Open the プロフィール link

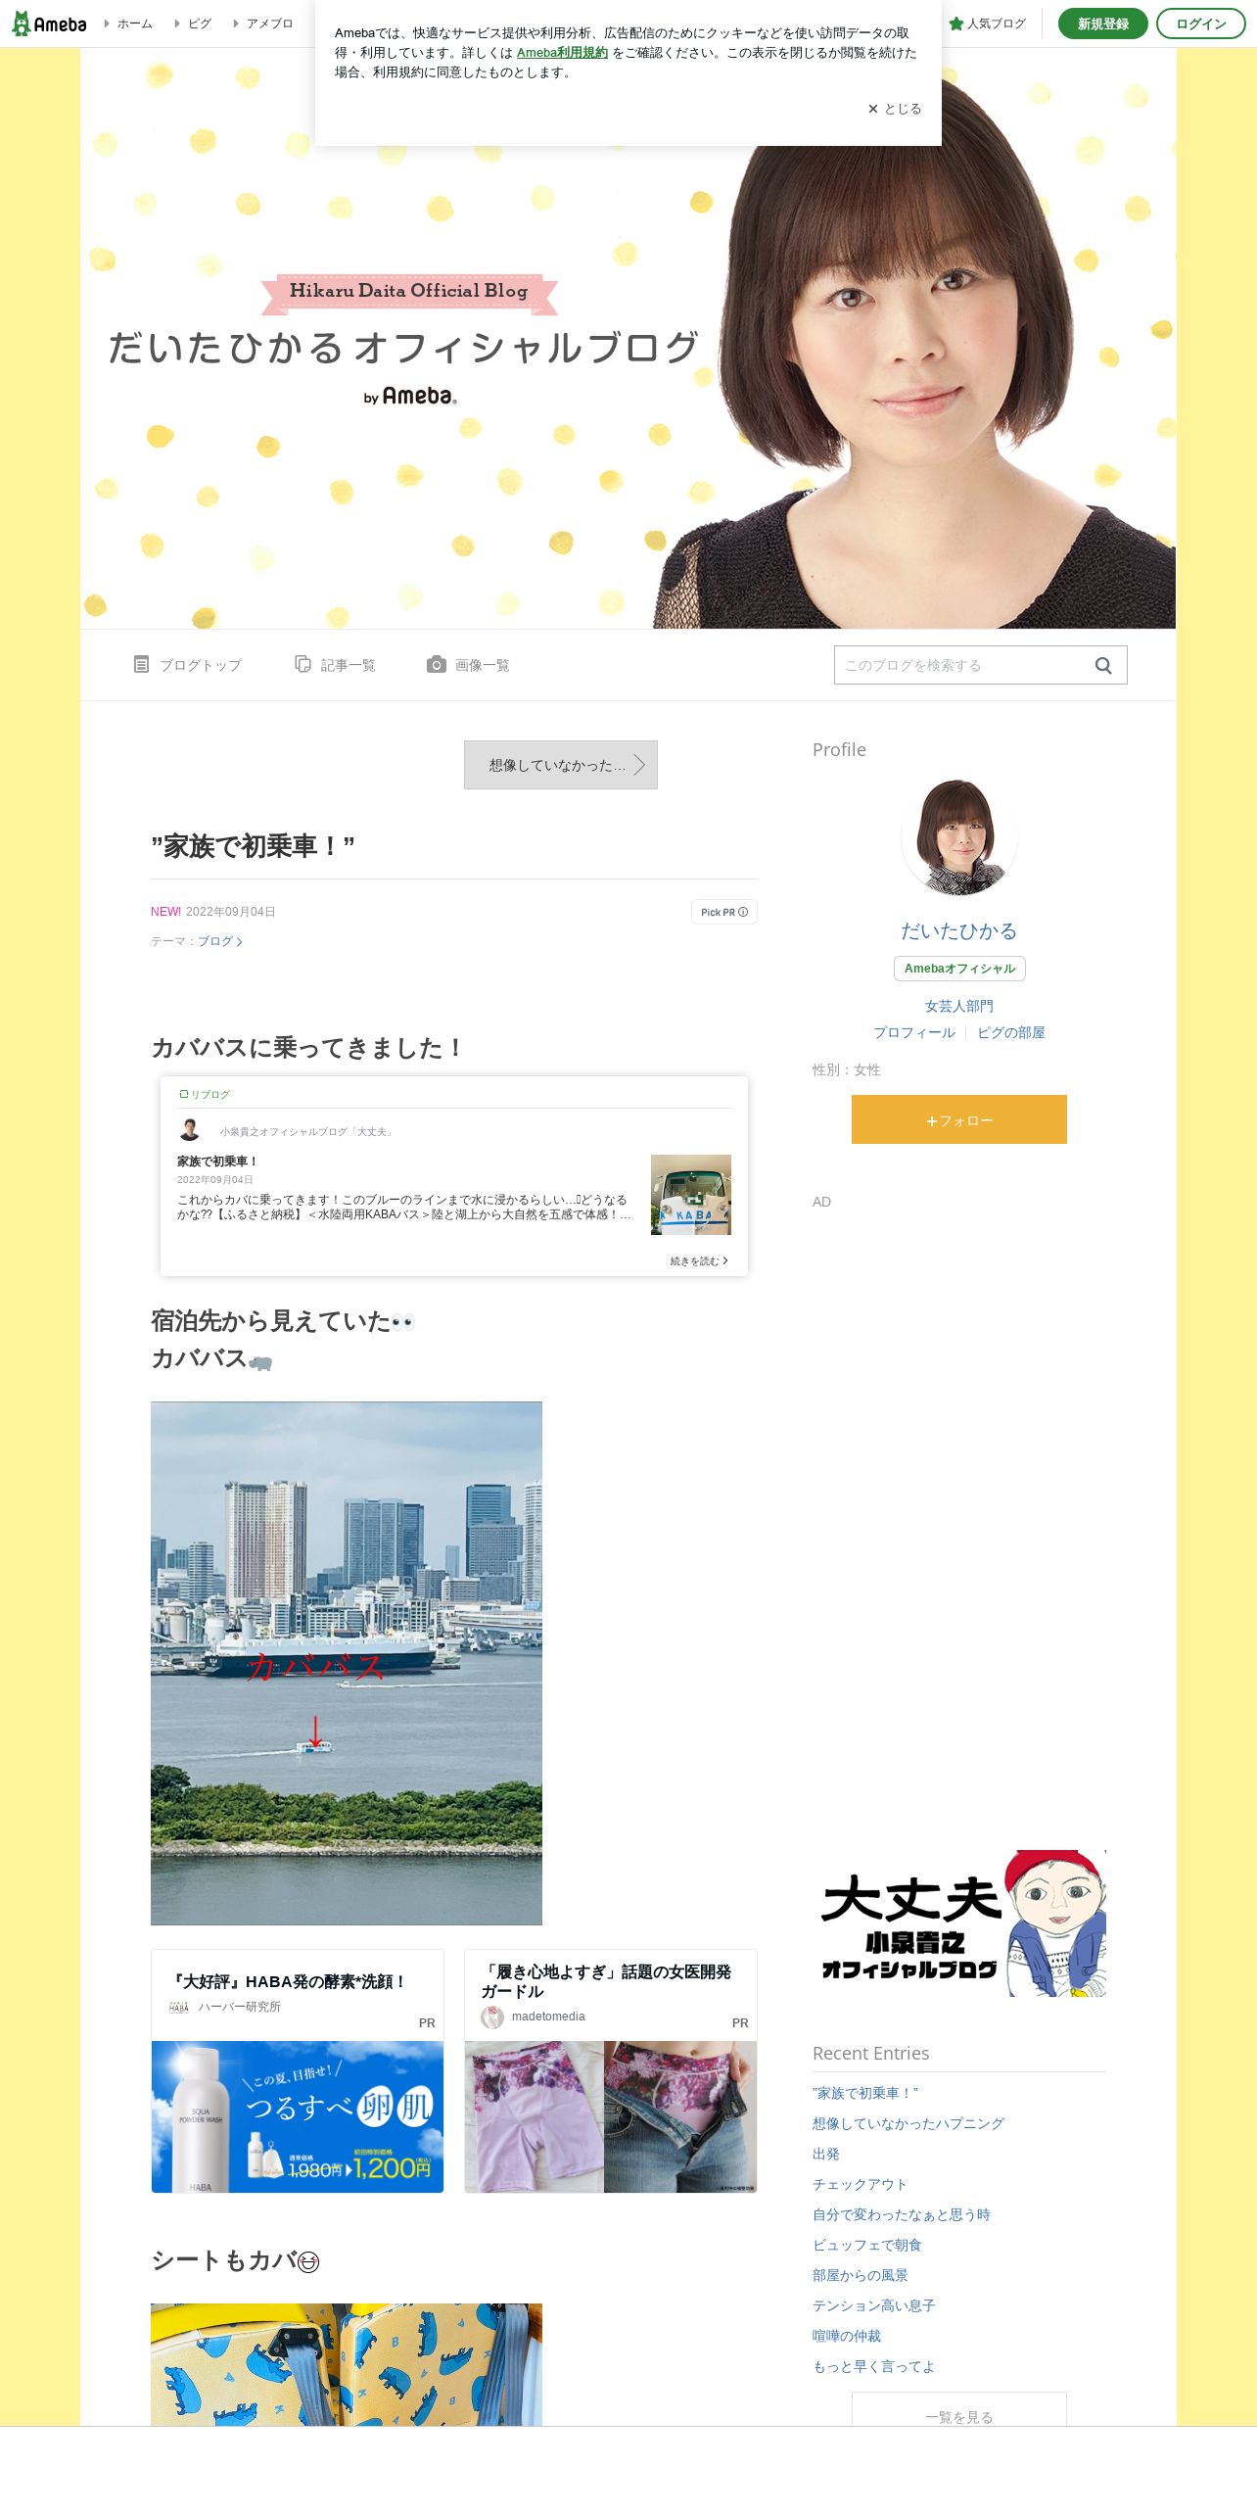[x=914, y=1032]
